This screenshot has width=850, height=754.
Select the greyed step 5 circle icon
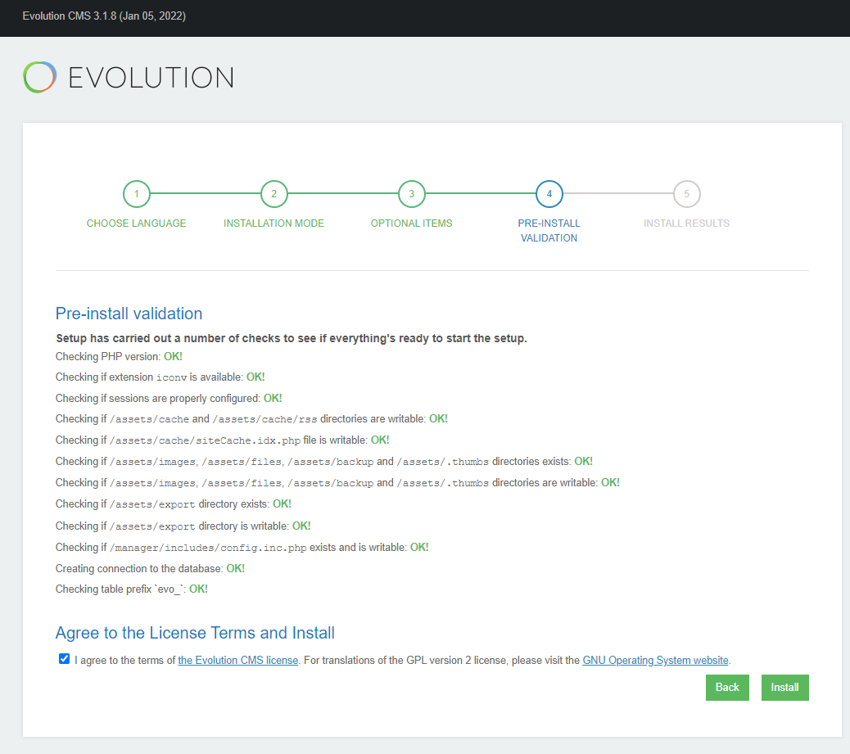pyautogui.click(x=686, y=194)
